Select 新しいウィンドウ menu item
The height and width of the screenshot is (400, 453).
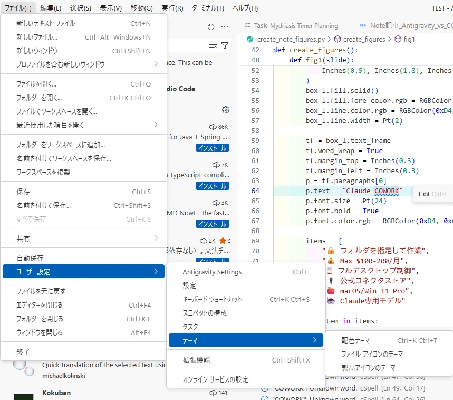[83, 51]
